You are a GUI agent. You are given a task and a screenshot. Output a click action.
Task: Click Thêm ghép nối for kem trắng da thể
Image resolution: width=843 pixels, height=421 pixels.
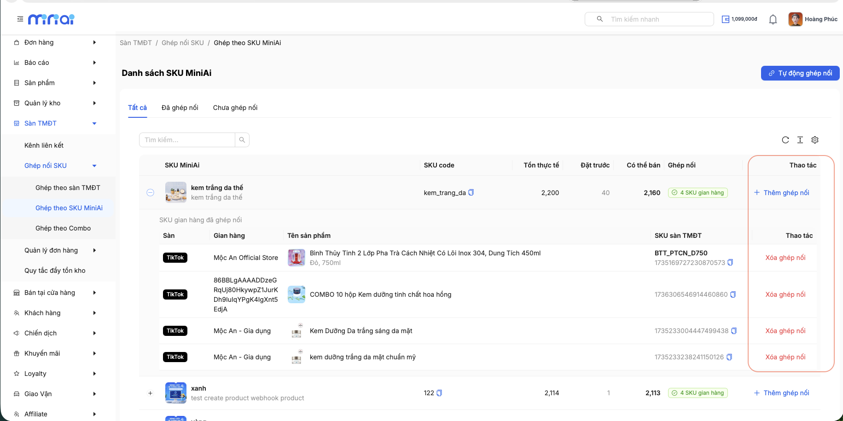pos(782,193)
